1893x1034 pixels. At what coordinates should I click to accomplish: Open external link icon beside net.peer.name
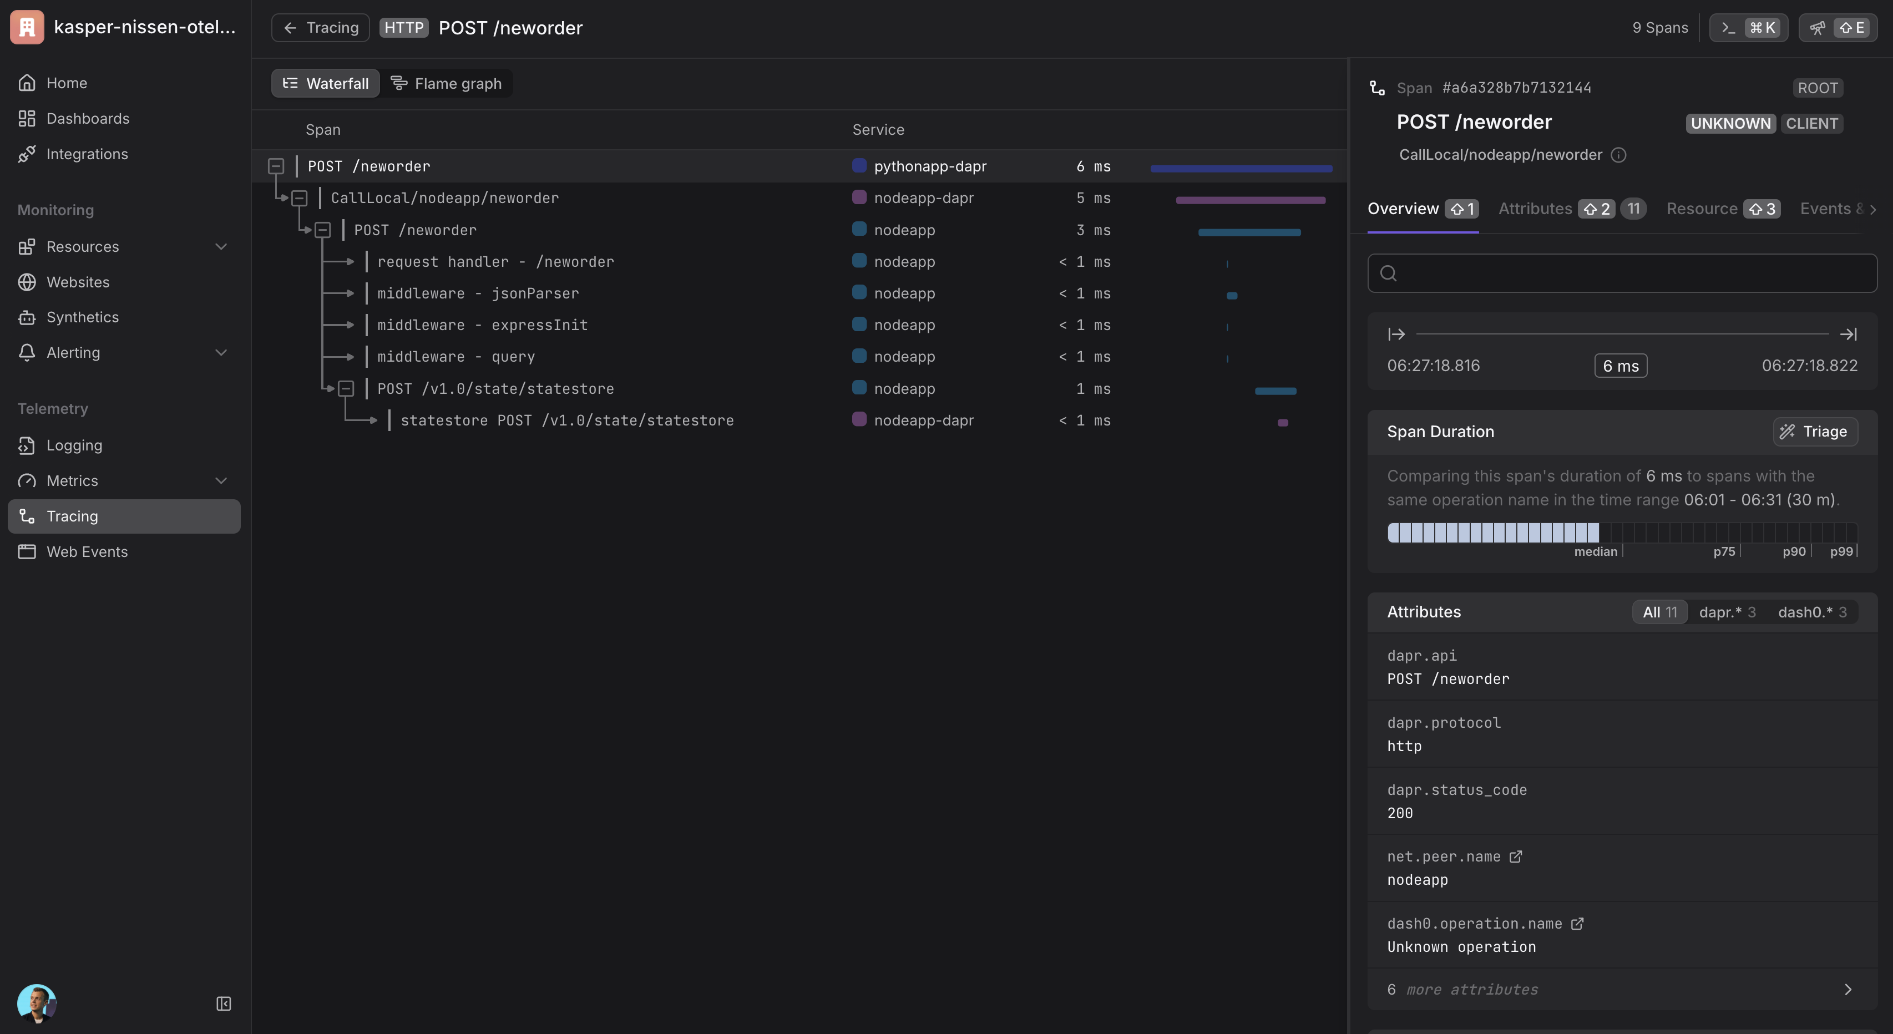pos(1515,857)
